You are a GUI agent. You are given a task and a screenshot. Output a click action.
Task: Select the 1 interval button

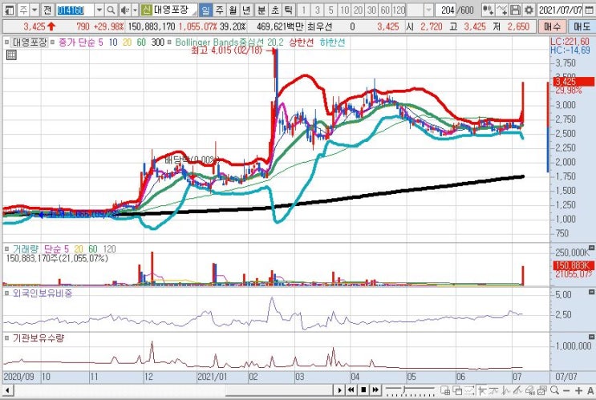point(304,10)
